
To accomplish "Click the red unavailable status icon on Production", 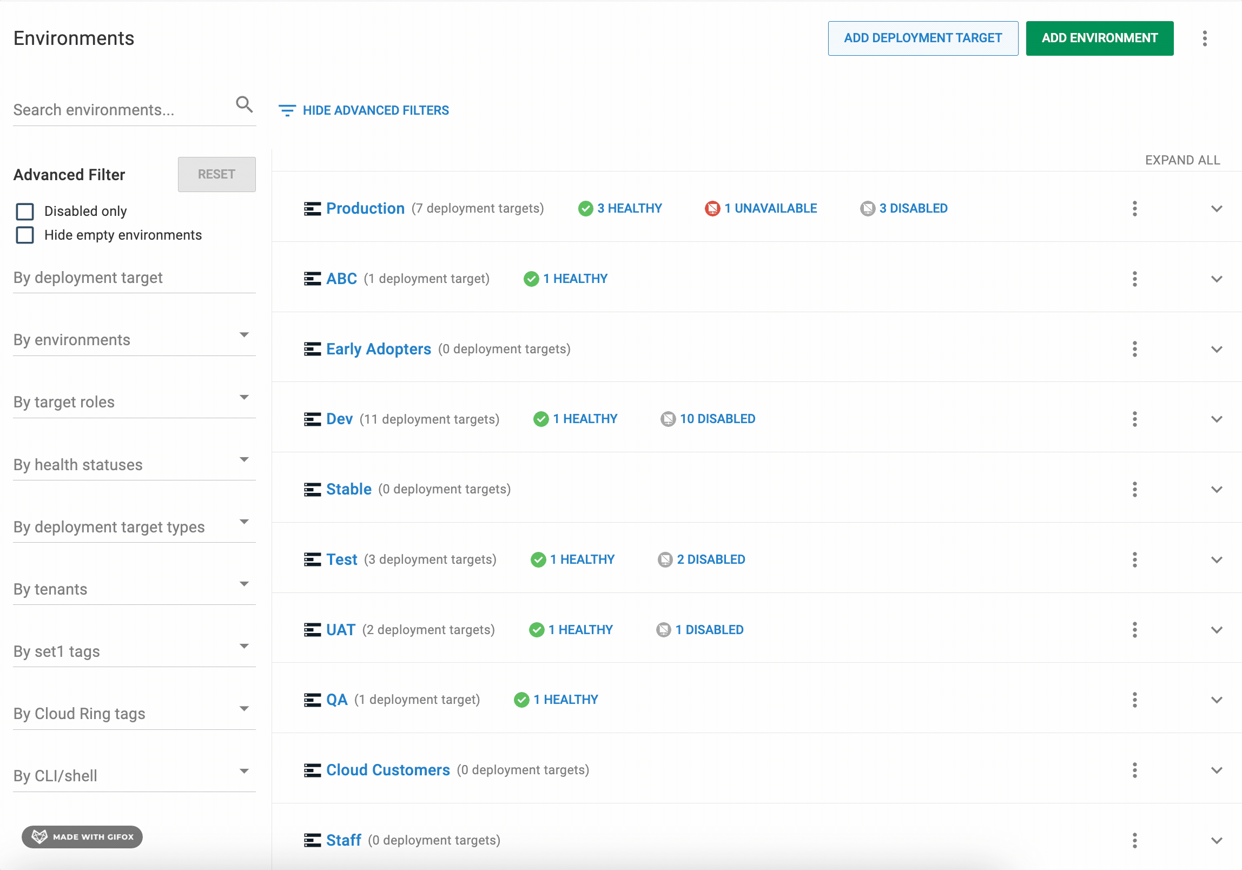I will tap(712, 208).
